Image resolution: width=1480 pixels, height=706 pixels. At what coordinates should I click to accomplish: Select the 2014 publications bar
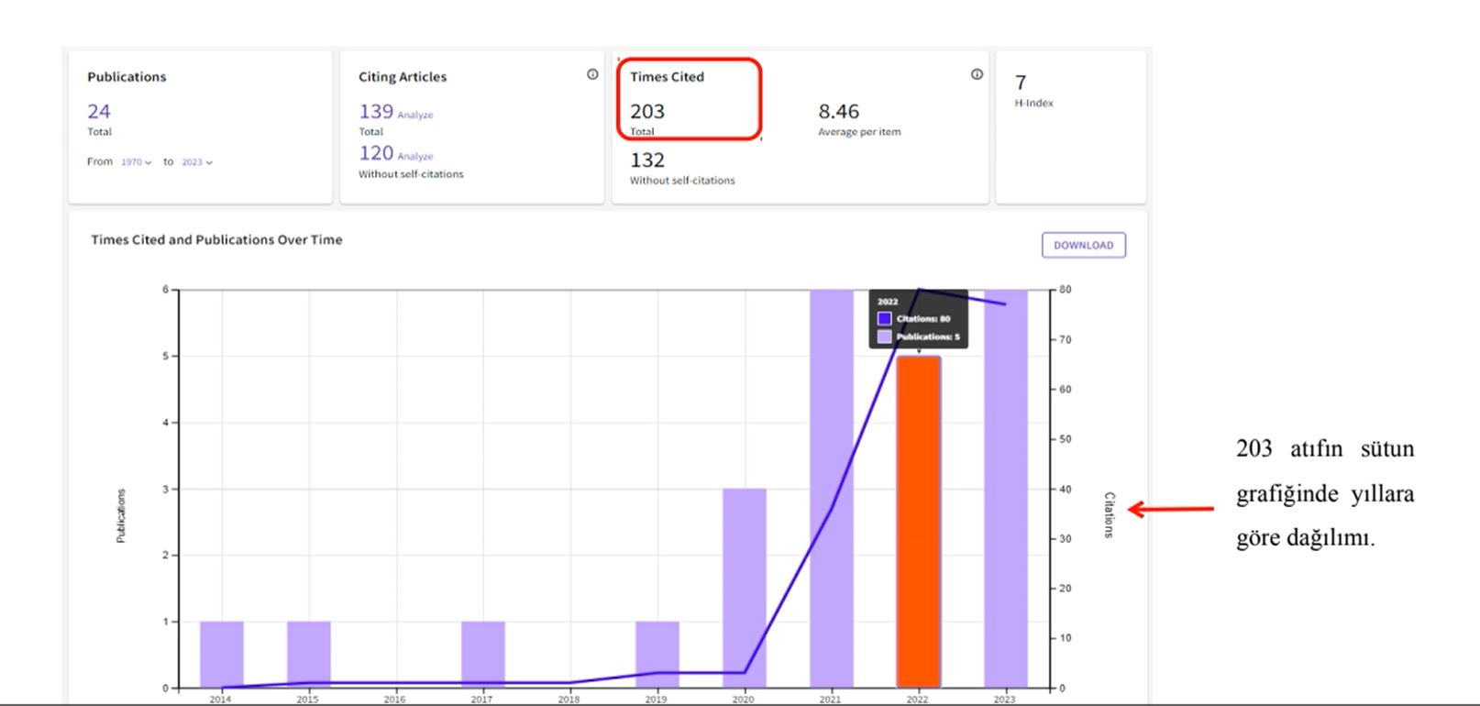(221, 654)
